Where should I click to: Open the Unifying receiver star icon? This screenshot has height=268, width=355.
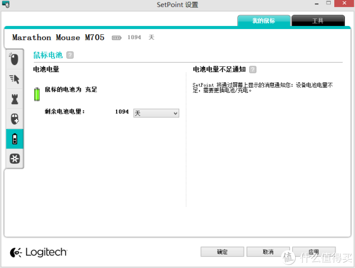14,159
